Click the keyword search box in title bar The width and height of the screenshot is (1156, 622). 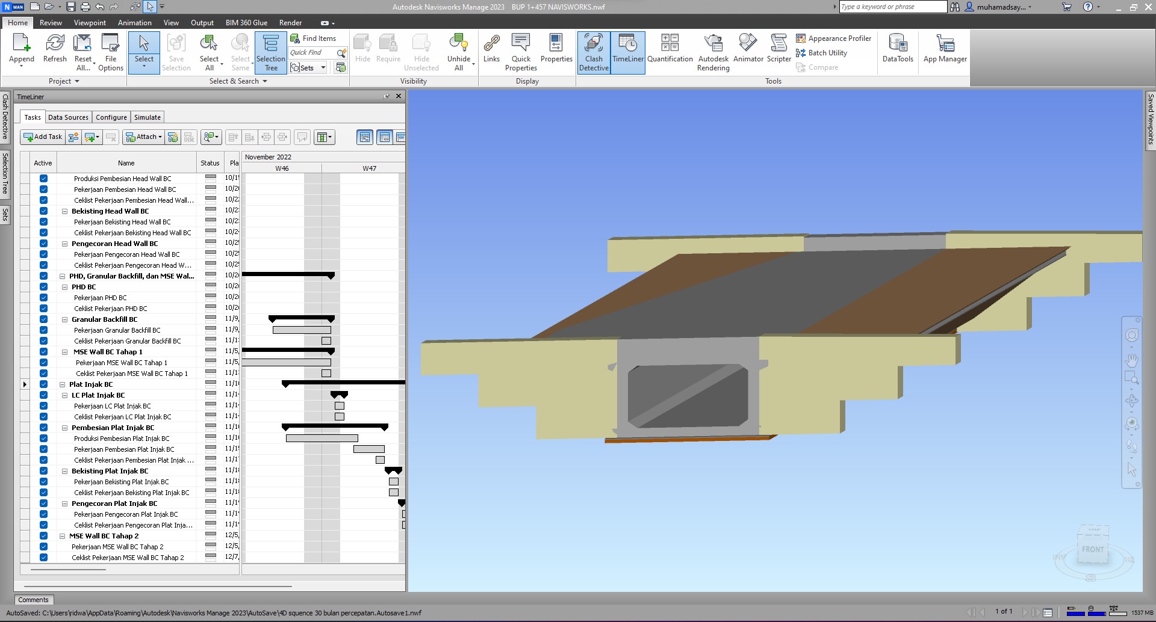click(x=893, y=7)
